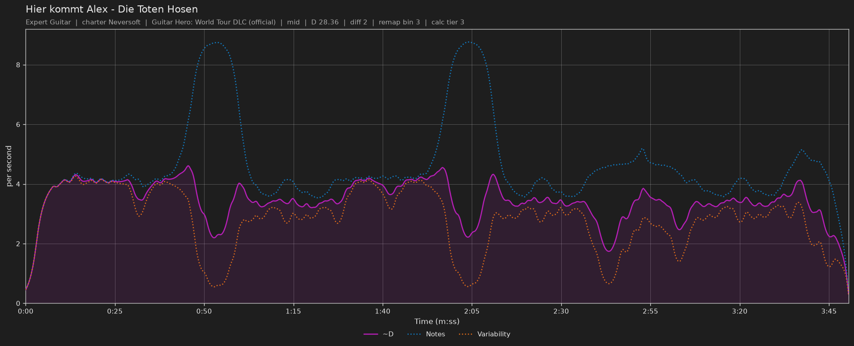
Task: Click the first Notes peak near 0:50
Action: 217,42
